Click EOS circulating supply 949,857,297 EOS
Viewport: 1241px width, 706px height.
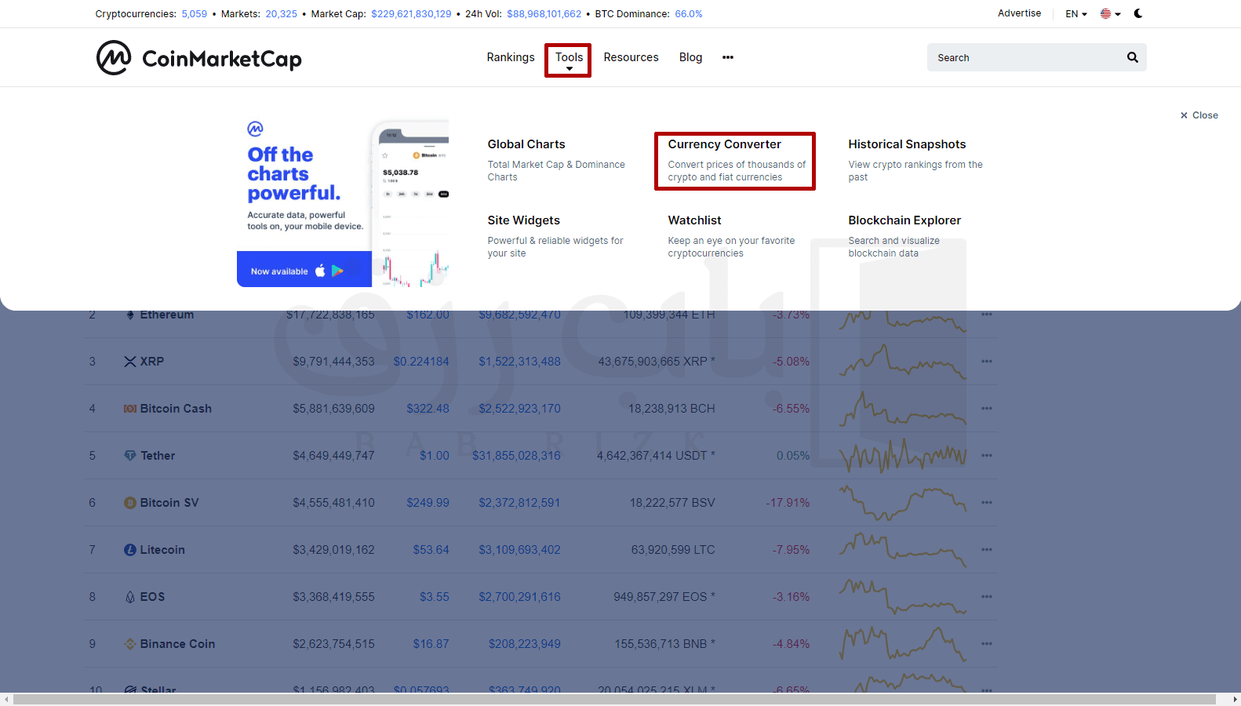click(x=664, y=597)
